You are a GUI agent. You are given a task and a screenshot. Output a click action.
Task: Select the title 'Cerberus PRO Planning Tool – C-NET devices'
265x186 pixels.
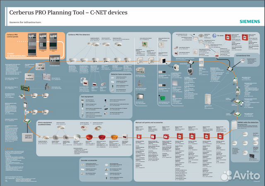[68, 12]
